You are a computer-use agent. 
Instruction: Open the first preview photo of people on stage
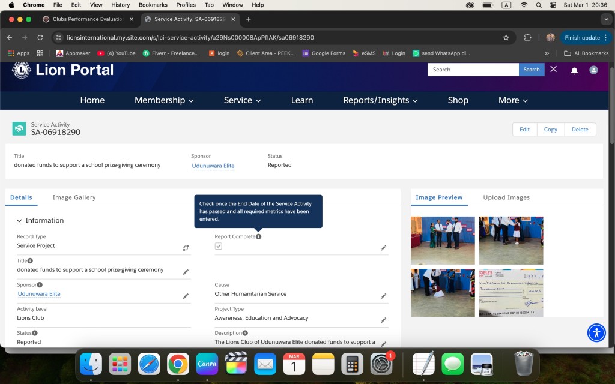pyautogui.click(x=443, y=241)
